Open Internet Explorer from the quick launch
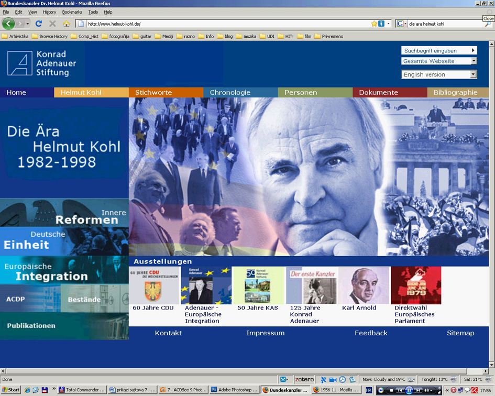495x396 pixels. click(27, 390)
